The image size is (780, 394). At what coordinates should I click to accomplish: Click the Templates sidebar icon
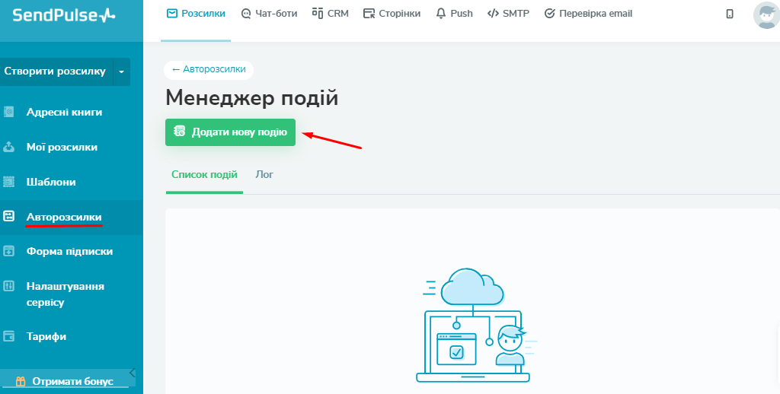[9, 182]
